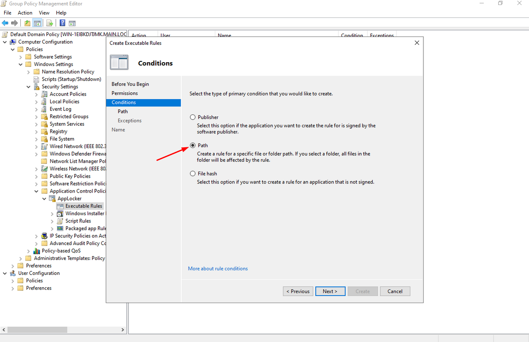Expand the Script Rules tree node

(52, 221)
